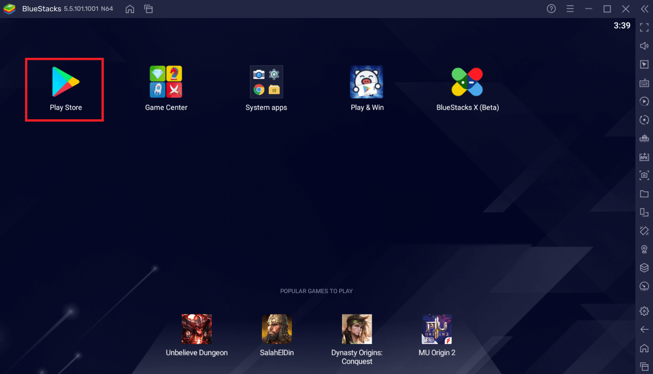Toggle the performance meter
653x374 pixels.
pyautogui.click(x=644, y=286)
